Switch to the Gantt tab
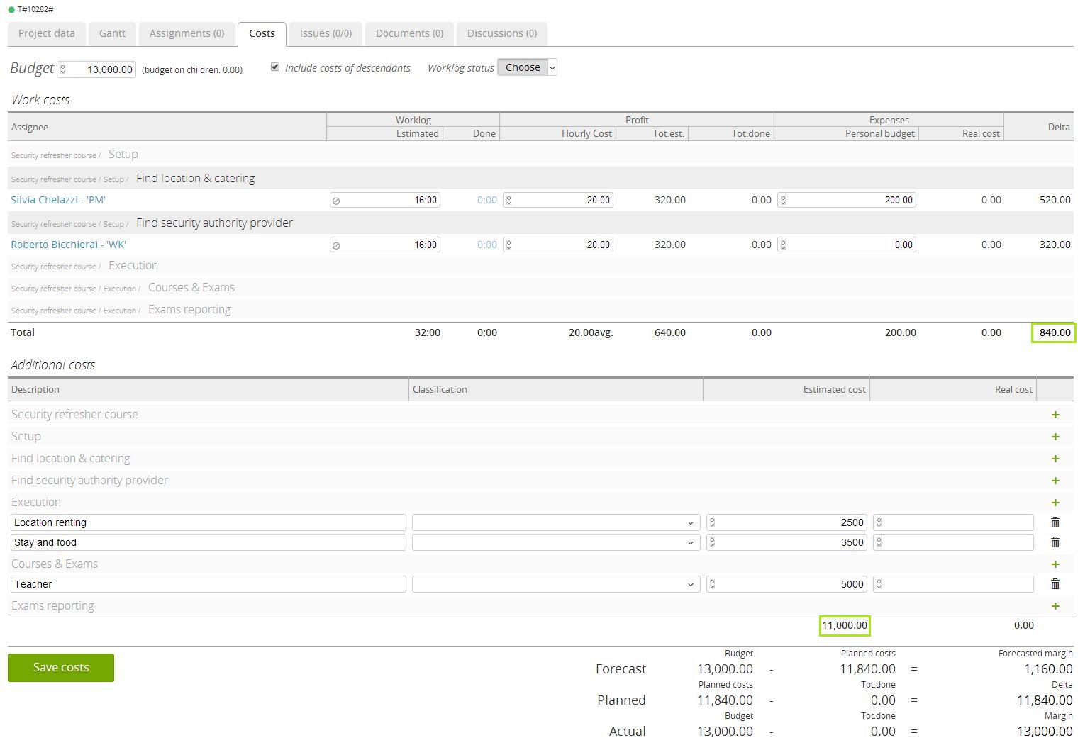The width and height of the screenshot is (1090, 755). (113, 33)
